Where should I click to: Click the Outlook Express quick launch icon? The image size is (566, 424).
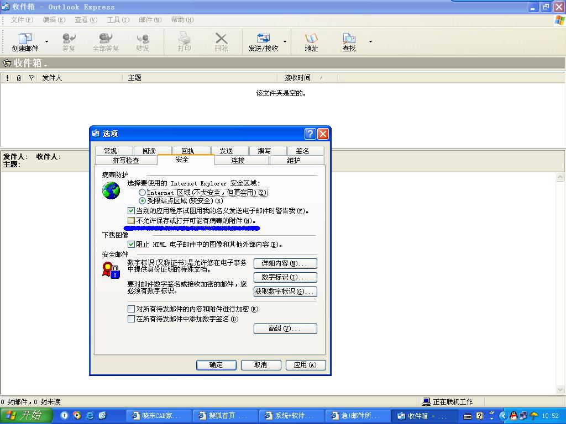pyautogui.click(x=102, y=416)
